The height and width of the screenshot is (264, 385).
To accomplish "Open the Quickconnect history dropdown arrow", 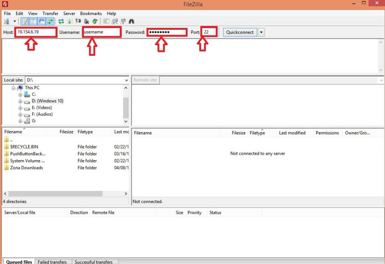I will 261,32.
